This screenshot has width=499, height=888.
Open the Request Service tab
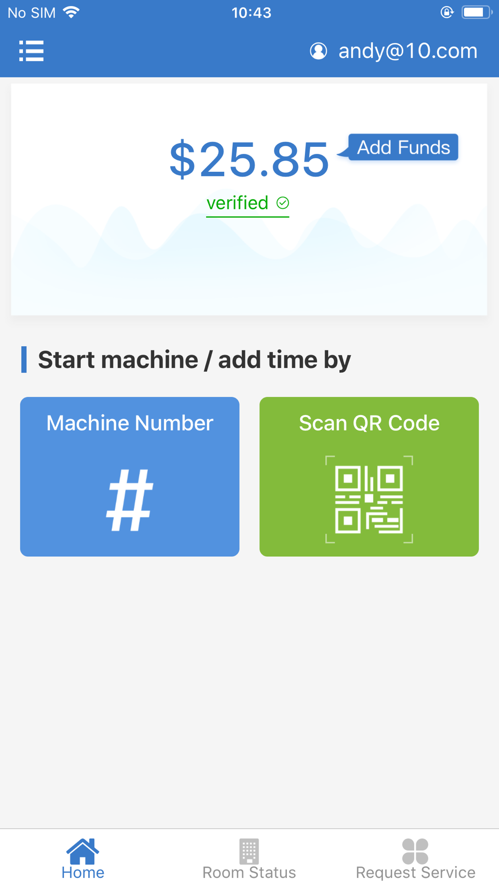click(x=415, y=859)
